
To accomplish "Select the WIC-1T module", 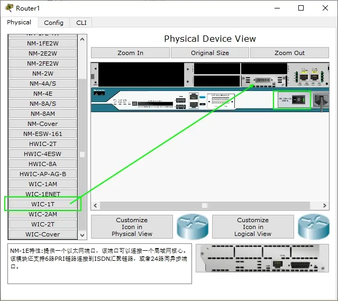I will [43, 204].
